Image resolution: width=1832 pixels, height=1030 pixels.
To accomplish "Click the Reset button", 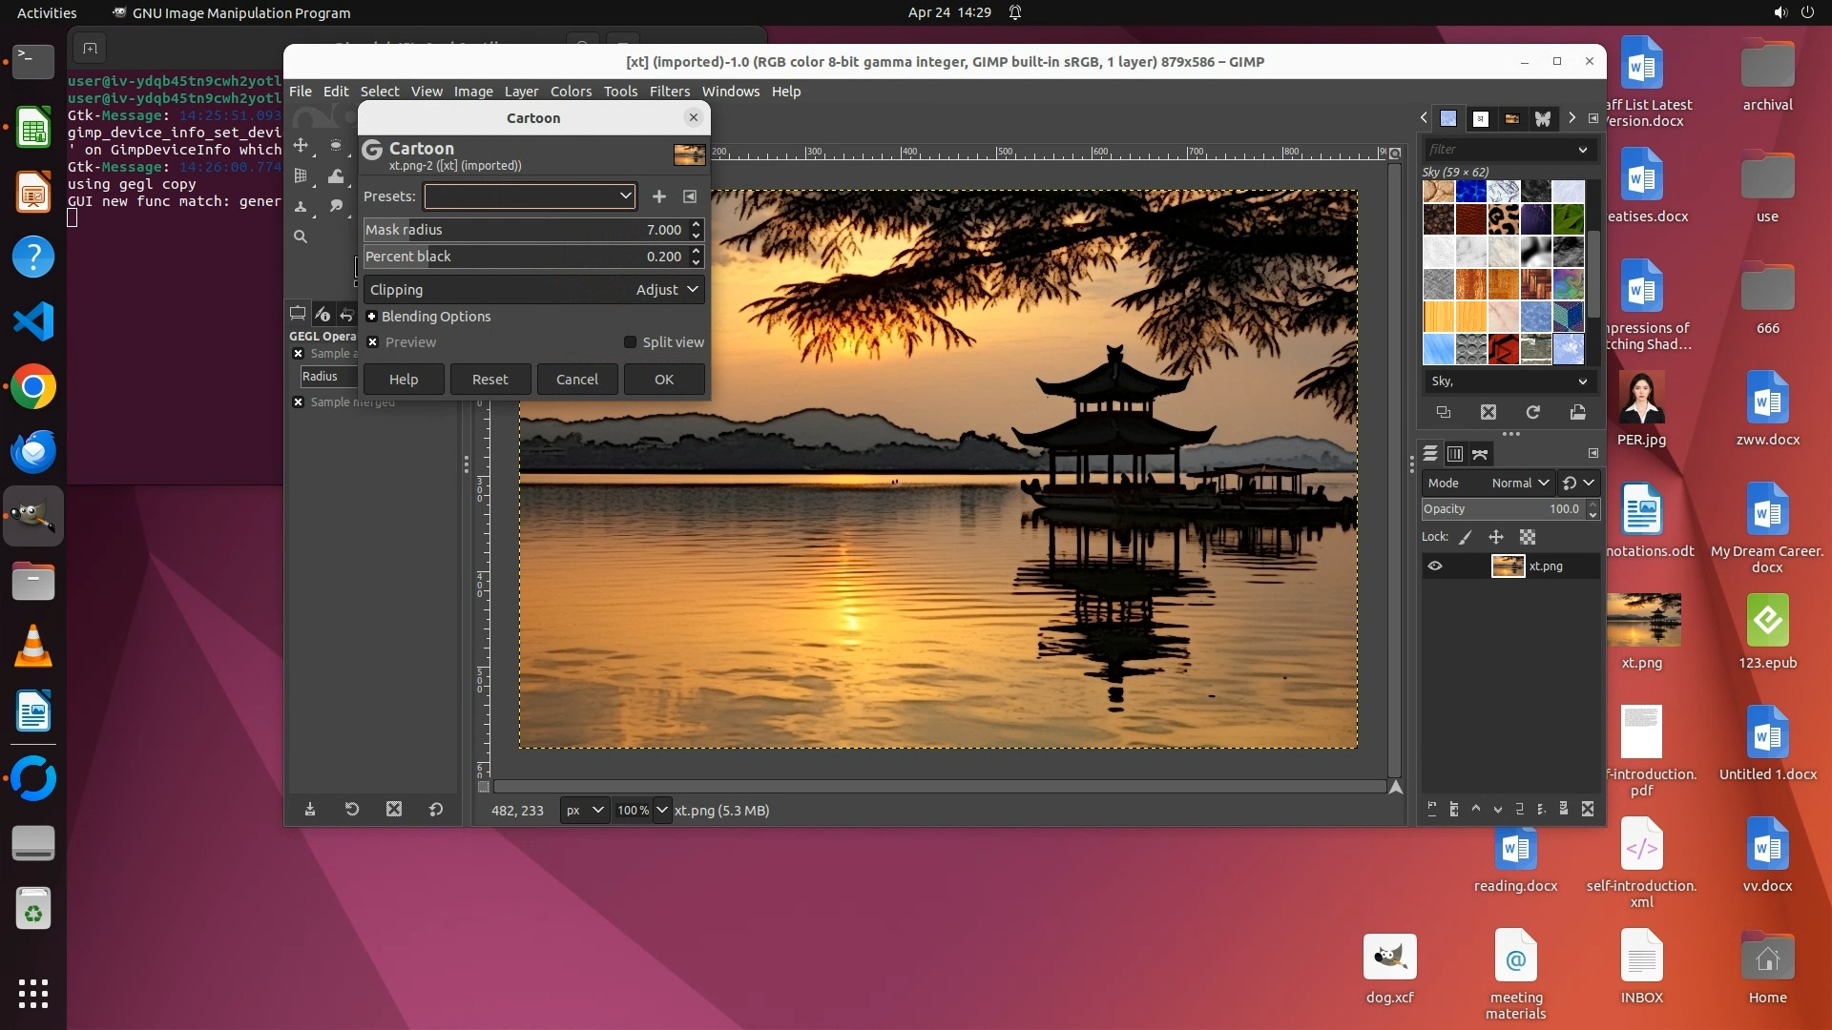I will point(489,380).
